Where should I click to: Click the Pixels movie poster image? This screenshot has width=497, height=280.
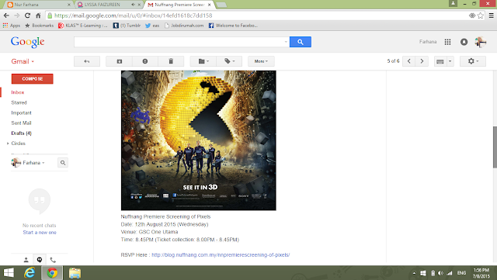(199, 140)
